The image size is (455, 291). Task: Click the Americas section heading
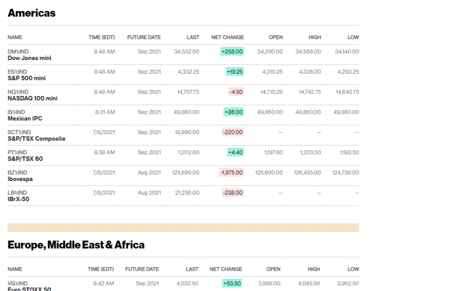32,13
